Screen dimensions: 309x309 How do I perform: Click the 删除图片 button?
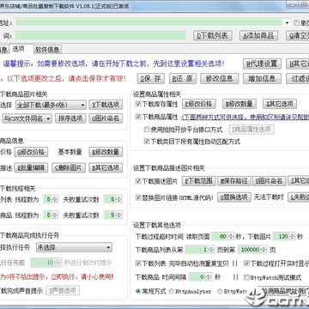tap(69, 167)
